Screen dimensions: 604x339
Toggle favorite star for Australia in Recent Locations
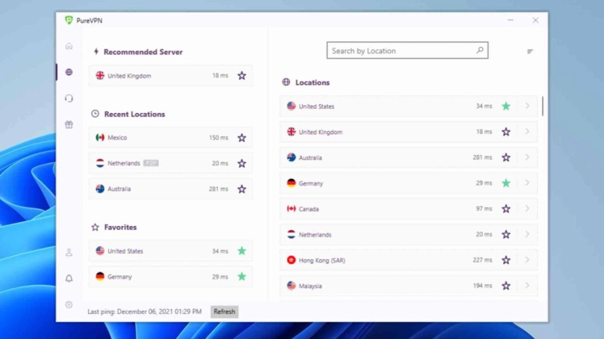pyautogui.click(x=241, y=189)
